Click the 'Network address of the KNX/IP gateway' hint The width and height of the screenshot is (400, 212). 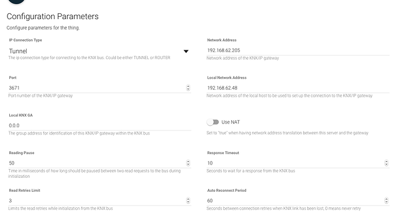coord(242,58)
